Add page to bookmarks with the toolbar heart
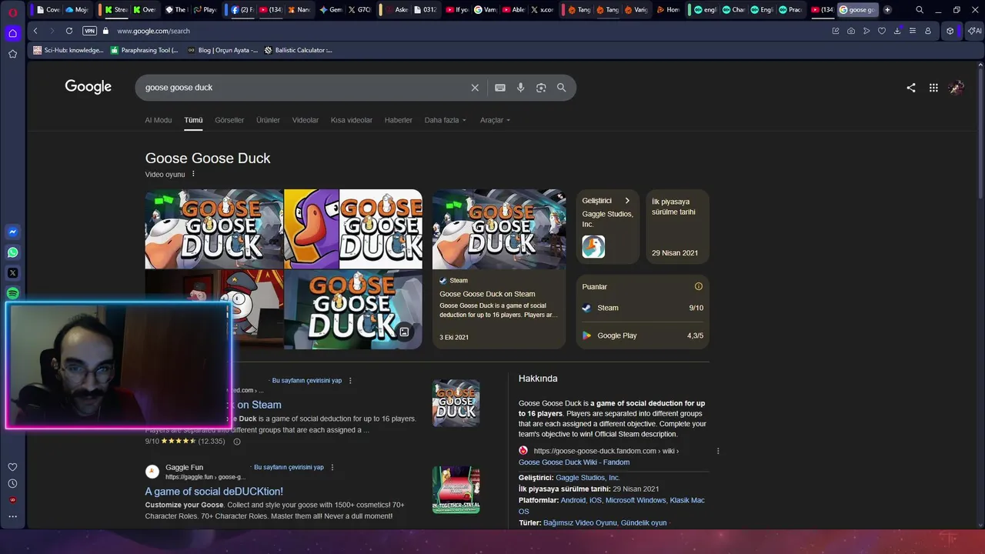Viewport: 985px width, 554px height. click(x=882, y=31)
